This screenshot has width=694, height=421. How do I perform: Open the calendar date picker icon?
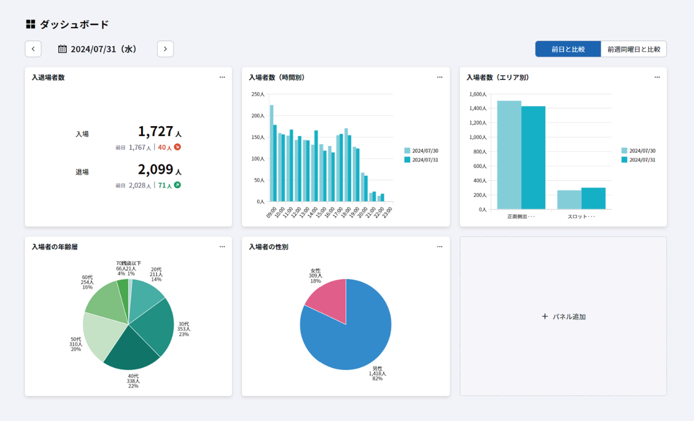pos(63,49)
